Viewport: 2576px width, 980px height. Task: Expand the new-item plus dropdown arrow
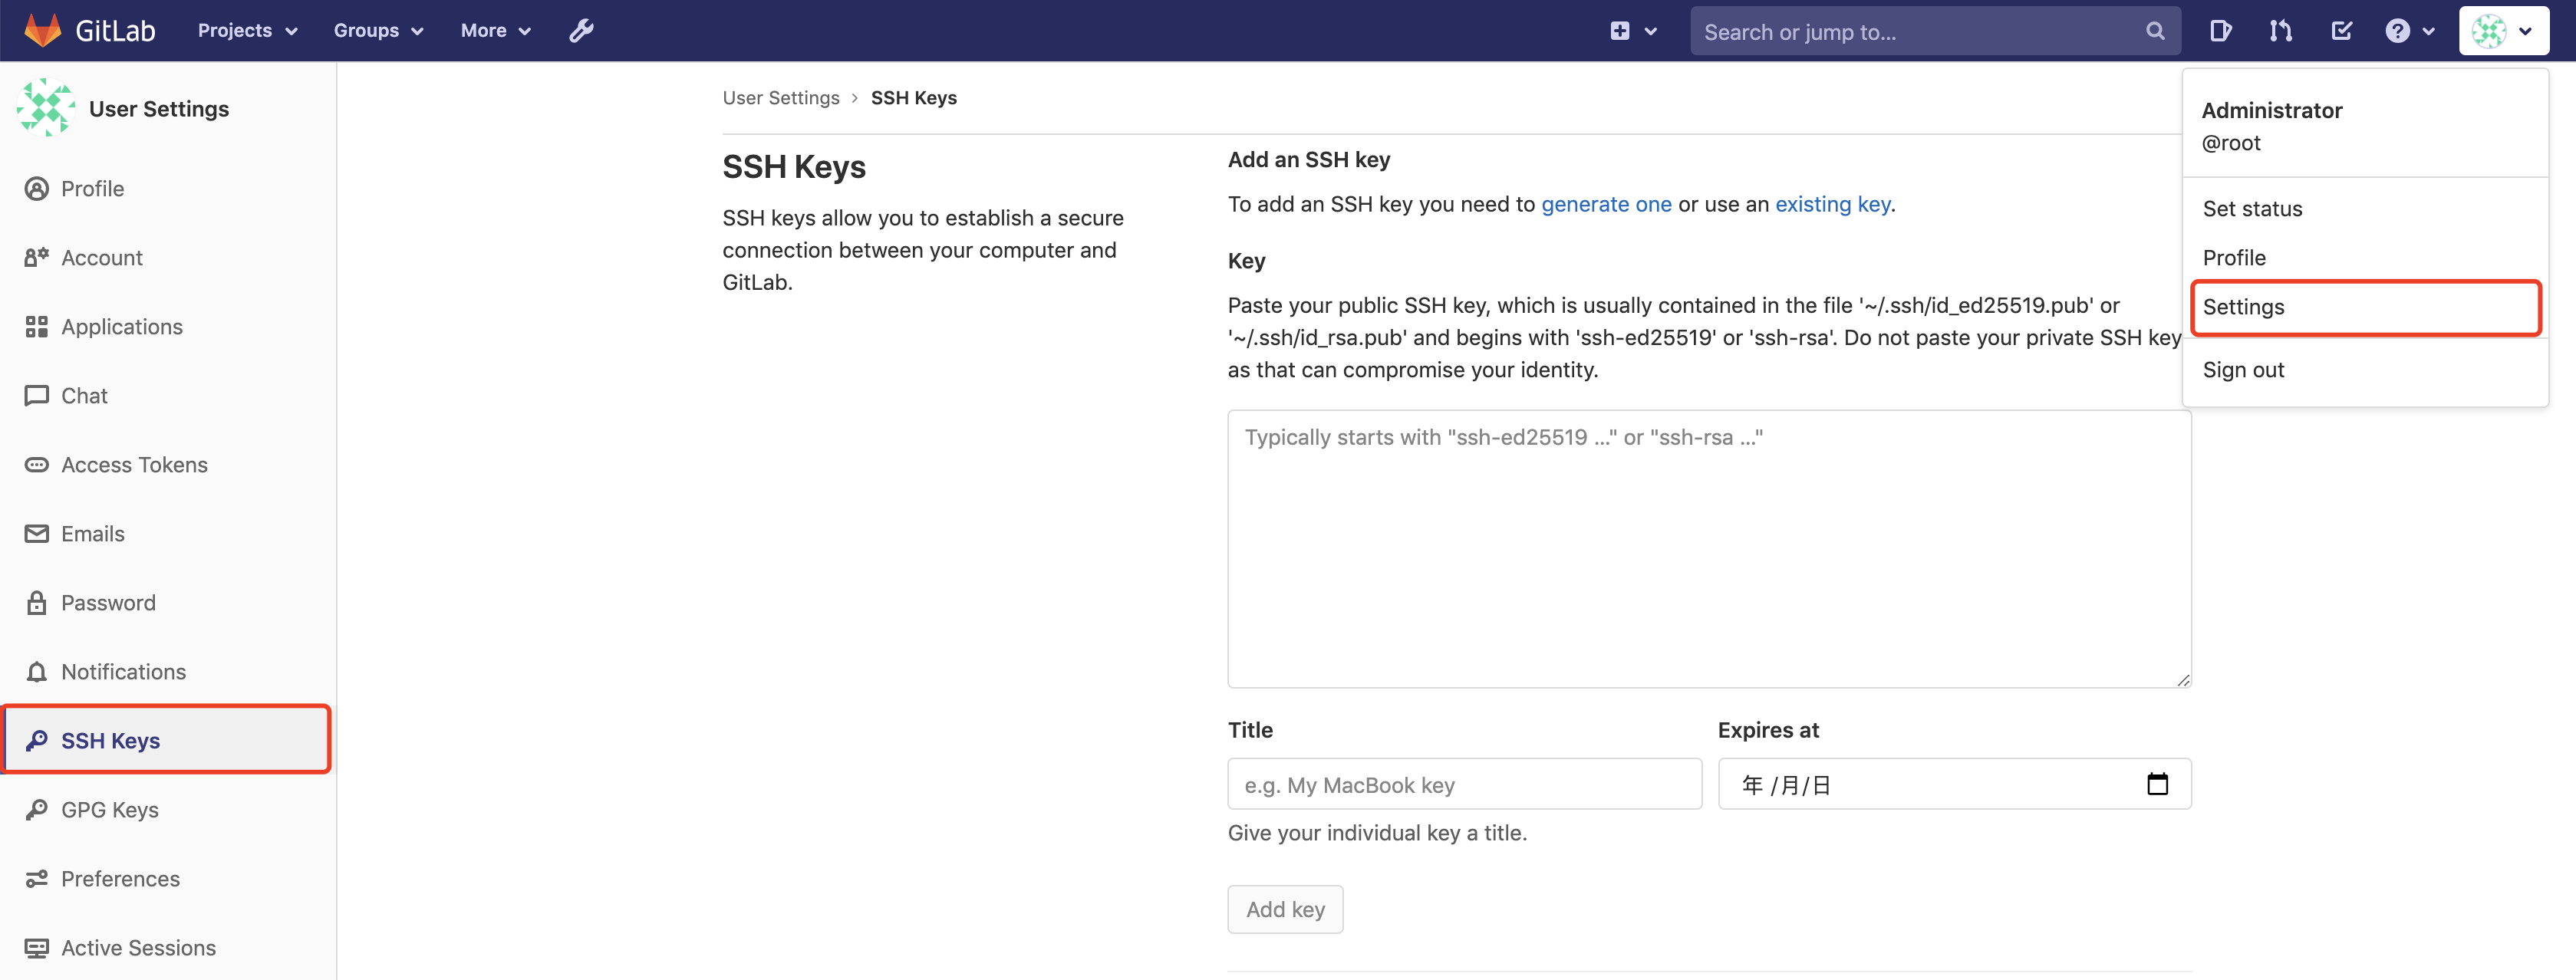point(1651,32)
